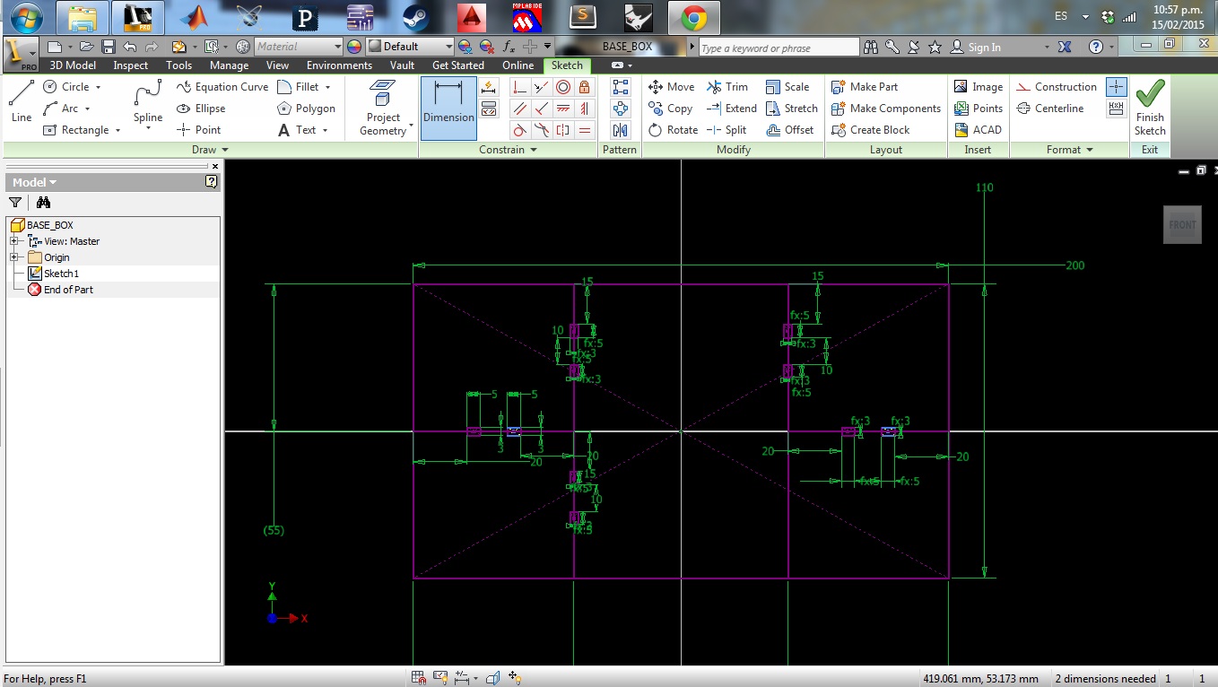Click the Project Geometry tool
The width and height of the screenshot is (1218, 687).
pyautogui.click(x=384, y=108)
